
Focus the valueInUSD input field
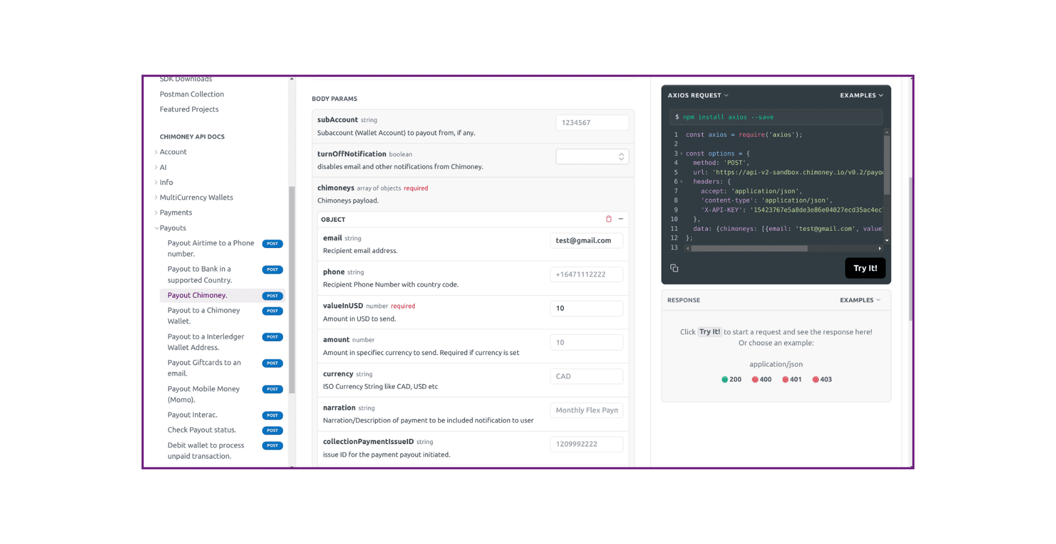tap(586, 309)
